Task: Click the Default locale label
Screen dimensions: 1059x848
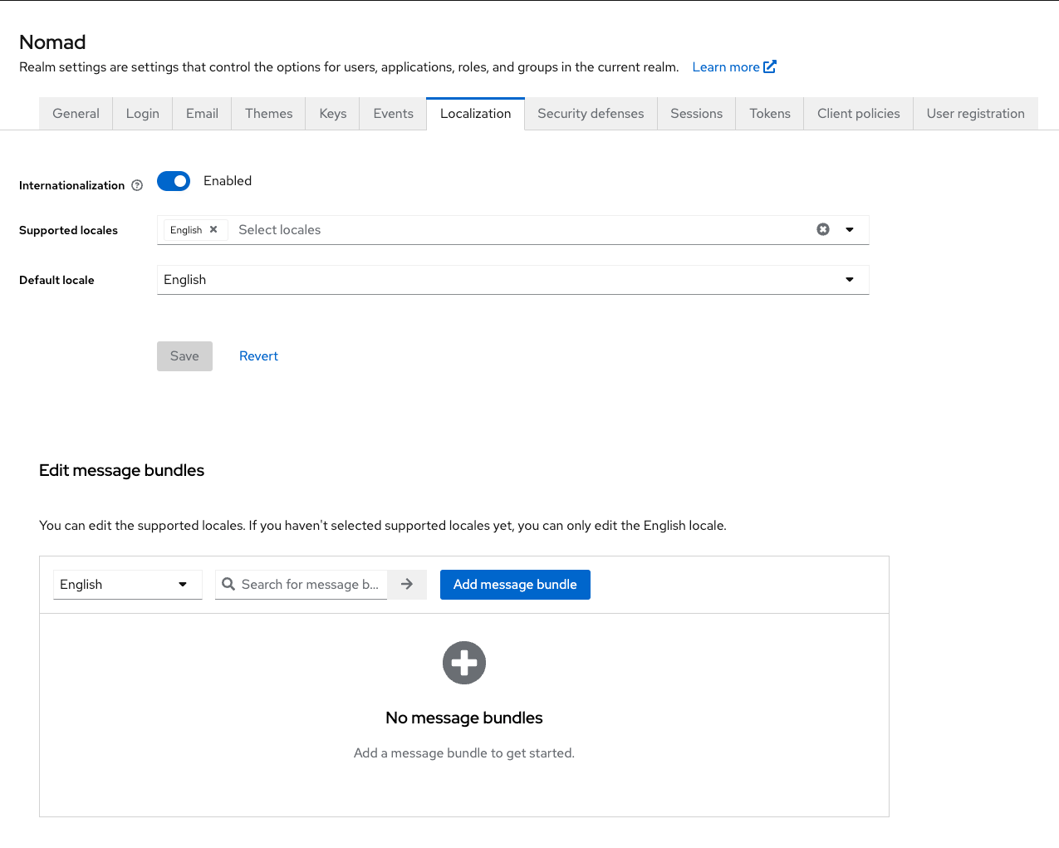Action: tap(56, 280)
